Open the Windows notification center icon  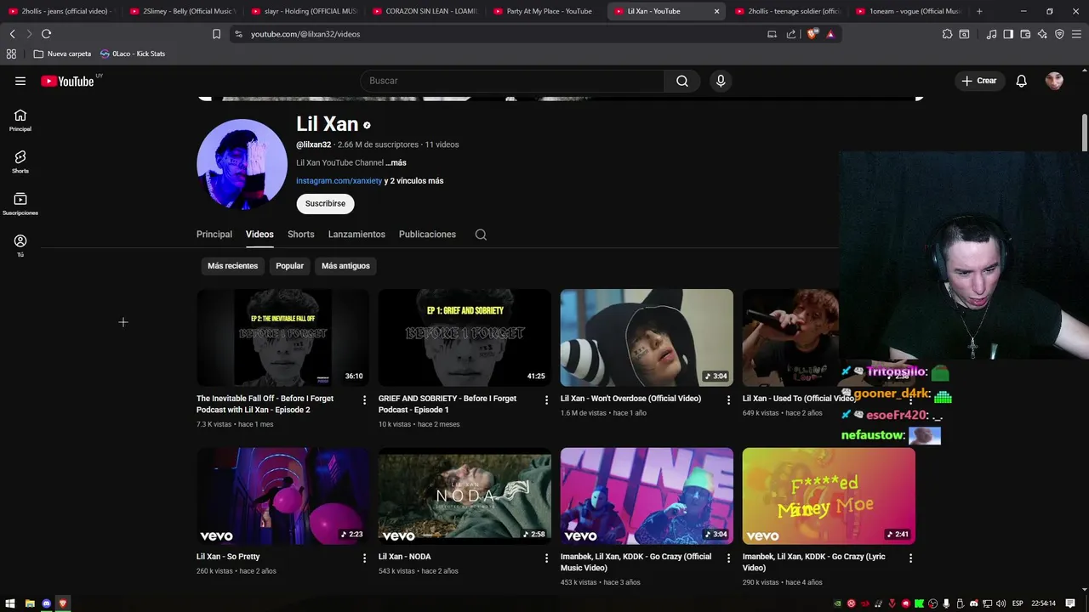(1070, 603)
